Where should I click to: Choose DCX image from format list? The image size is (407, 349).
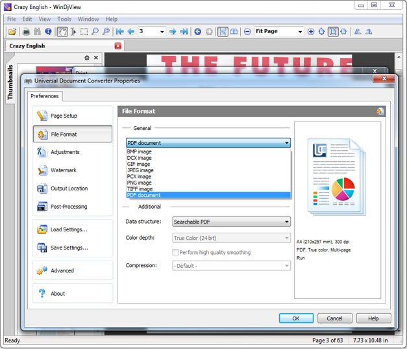pyautogui.click(x=208, y=158)
